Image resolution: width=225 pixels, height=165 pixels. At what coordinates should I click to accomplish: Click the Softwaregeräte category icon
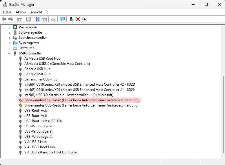15,32
